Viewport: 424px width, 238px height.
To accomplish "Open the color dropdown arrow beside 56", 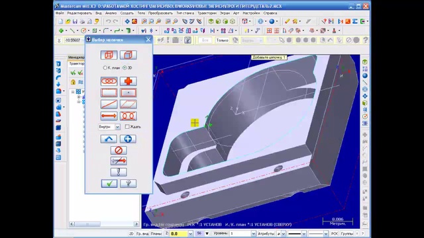I will point(207,233).
